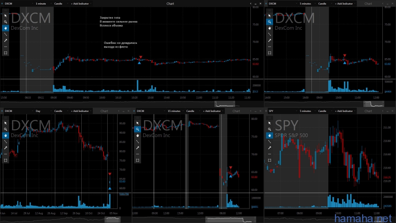Select pointer tool in 1 minute DXCM chart

pos(5,16)
